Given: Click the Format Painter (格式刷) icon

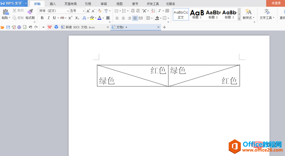Looking at the screenshot, I should (x=30, y=12).
